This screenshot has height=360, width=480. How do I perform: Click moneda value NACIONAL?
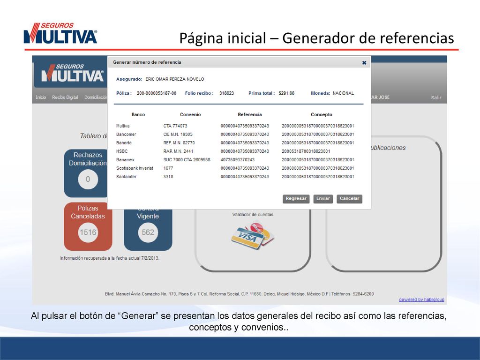coord(343,93)
